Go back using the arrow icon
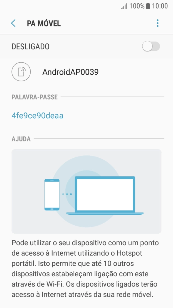Viewport: 173px width, 308px height. (13, 23)
